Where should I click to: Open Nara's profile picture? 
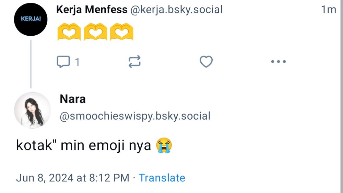click(x=32, y=110)
